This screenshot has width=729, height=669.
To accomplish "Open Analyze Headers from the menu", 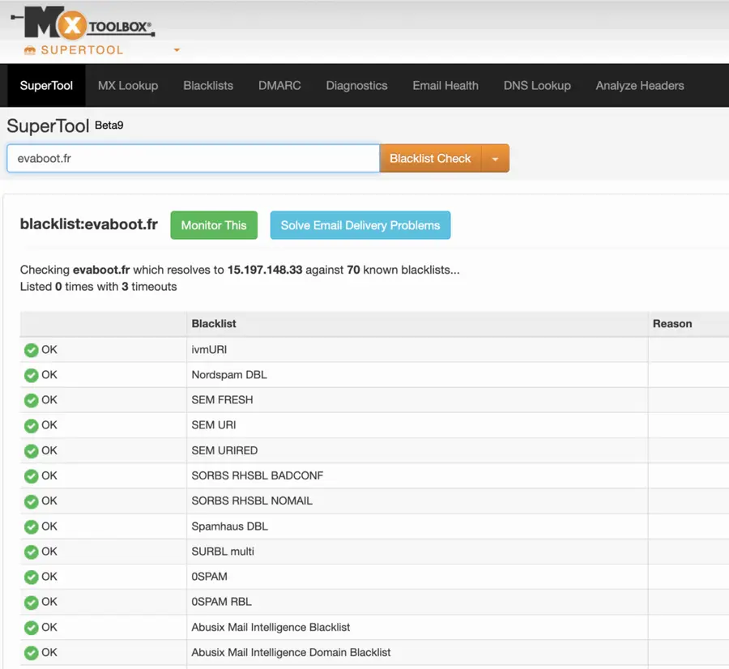I will click(639, 85).
